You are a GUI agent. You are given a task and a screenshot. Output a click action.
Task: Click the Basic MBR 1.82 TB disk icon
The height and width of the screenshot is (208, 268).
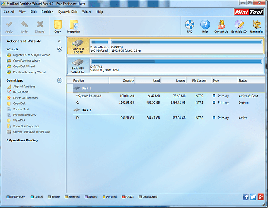tap(78, 43)
